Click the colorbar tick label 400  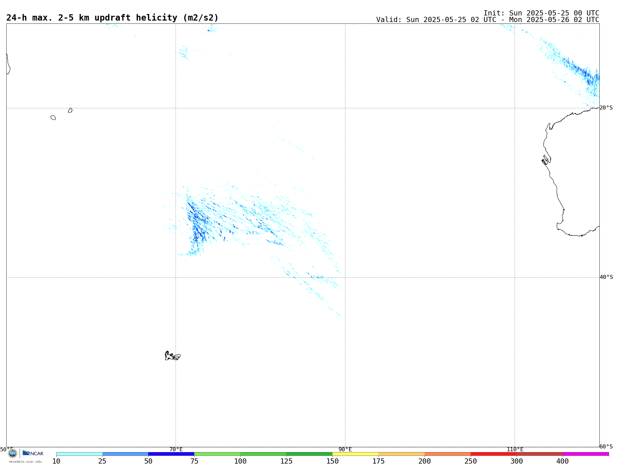[x=563, y=461]
